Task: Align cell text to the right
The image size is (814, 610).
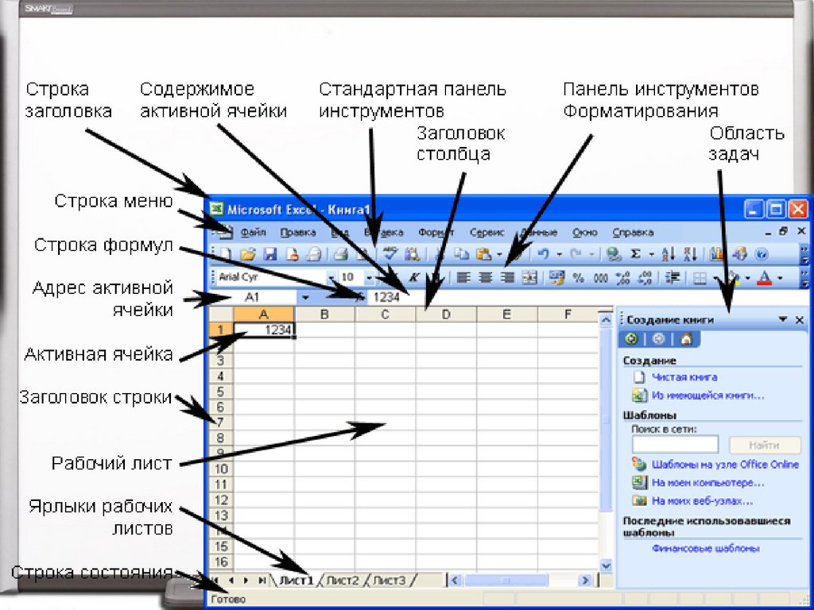Action: point(507,278)
